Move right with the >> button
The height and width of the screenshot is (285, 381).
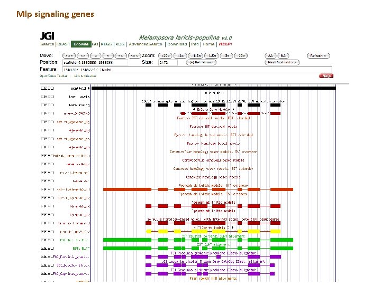[x=121, y=56]
